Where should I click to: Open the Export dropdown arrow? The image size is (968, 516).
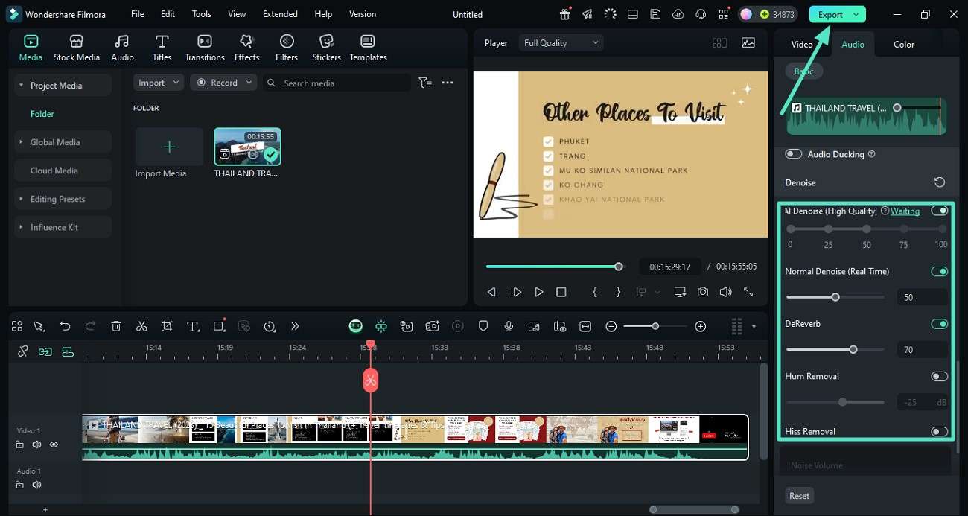[856, 14]
